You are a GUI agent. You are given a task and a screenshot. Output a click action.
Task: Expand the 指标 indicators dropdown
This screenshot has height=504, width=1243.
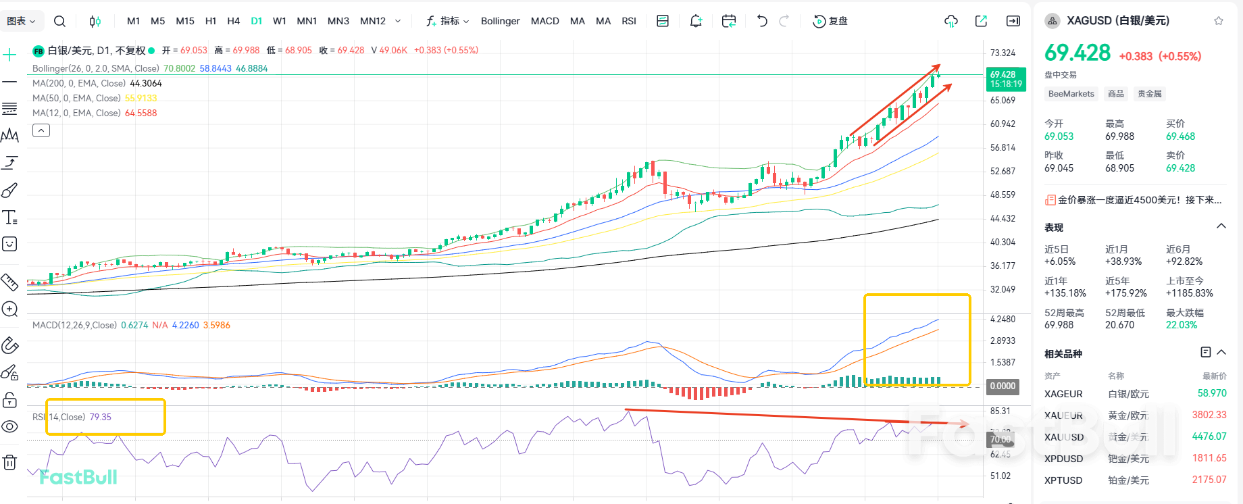click(448, 21)
